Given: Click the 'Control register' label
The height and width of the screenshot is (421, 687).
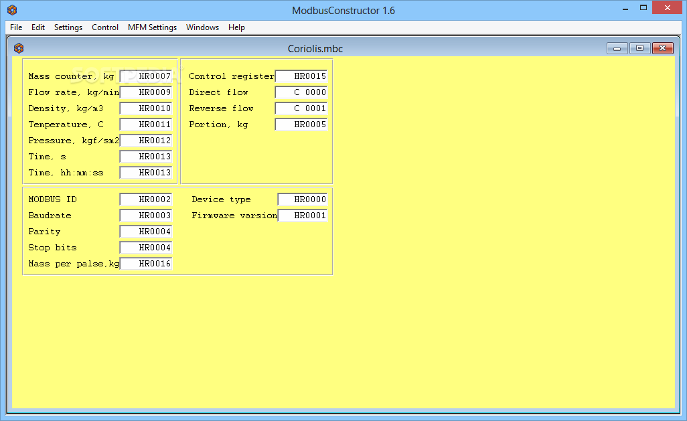Looking at the screenshot, I should click(x=232, y=76).
